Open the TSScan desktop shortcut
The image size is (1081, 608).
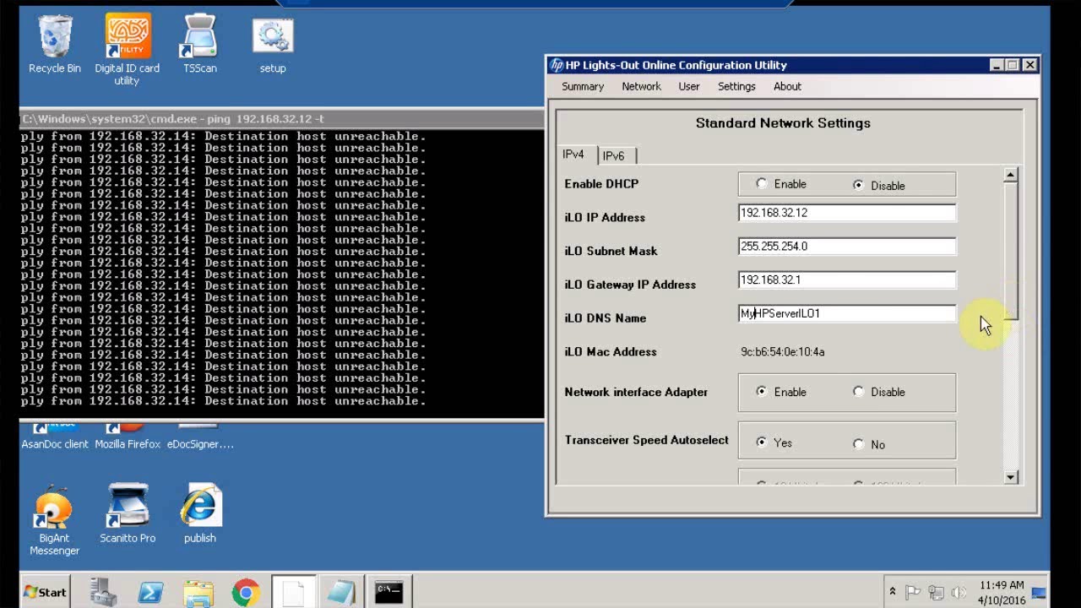pyautogui.click(x=200, y=45)
